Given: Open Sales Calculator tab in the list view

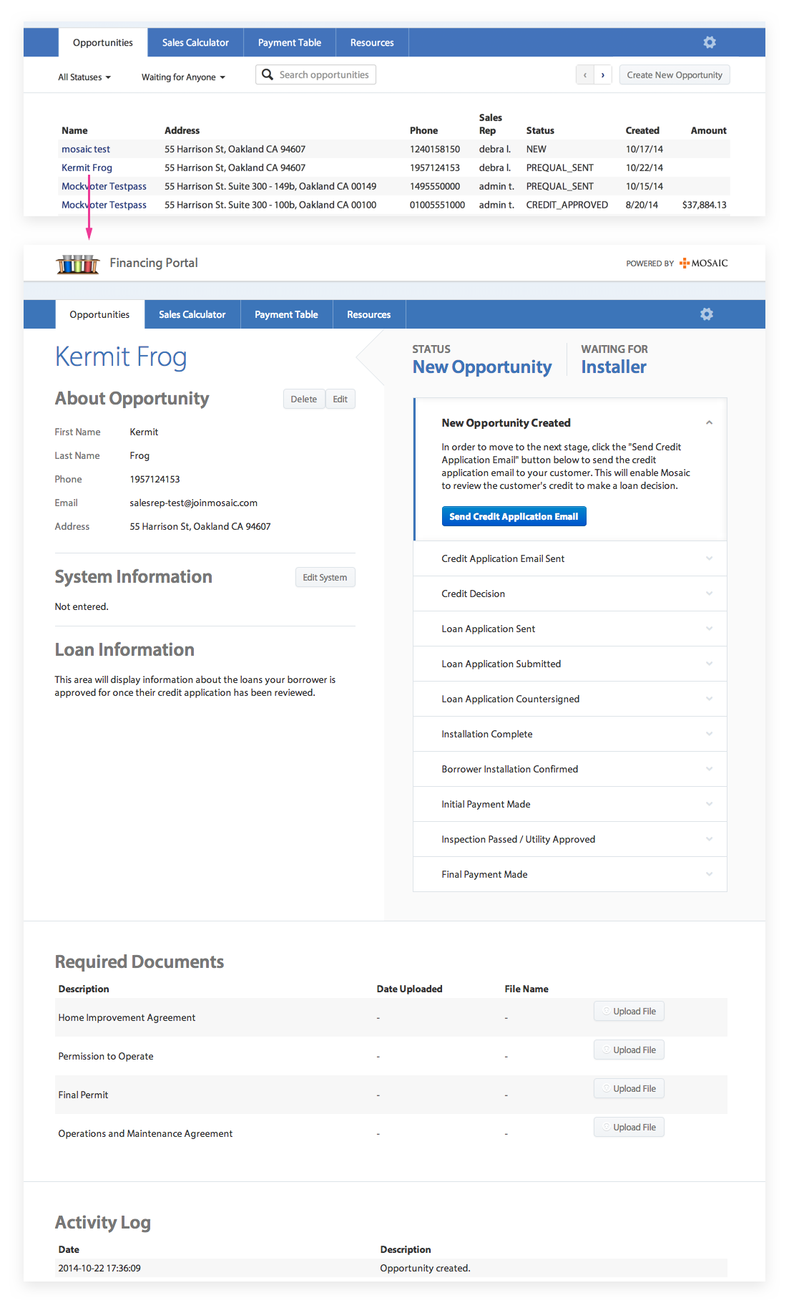Looking at the screenshot, I should pyautogui.click(x=195, y=42).
